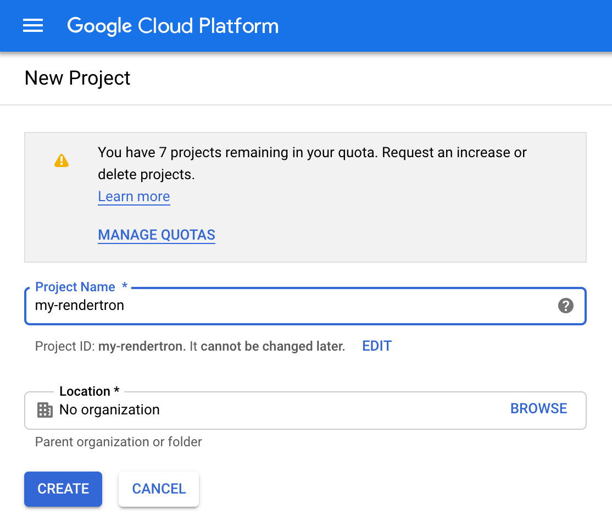Click the Project Name label
The height and width of the screenshot is (521, 612).
pos(75,286)
